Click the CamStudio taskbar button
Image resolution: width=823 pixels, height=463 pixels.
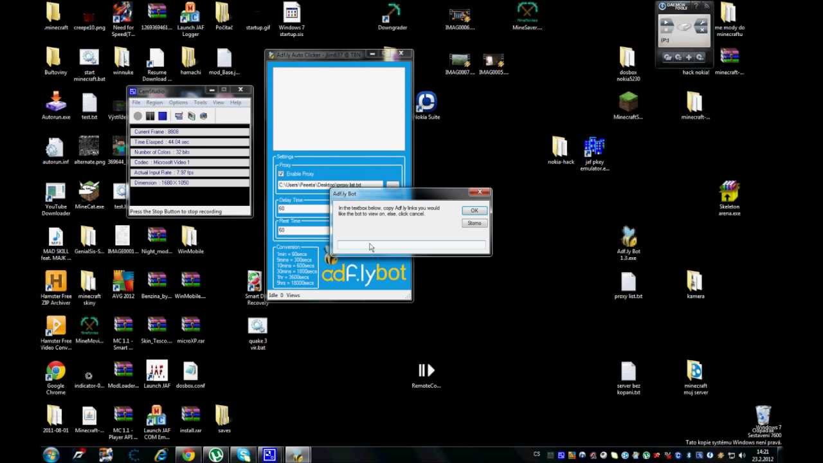tap(269, 455)
